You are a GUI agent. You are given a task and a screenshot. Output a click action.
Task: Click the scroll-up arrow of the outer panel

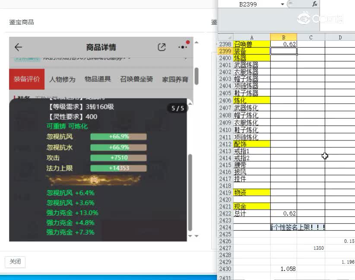197,42
